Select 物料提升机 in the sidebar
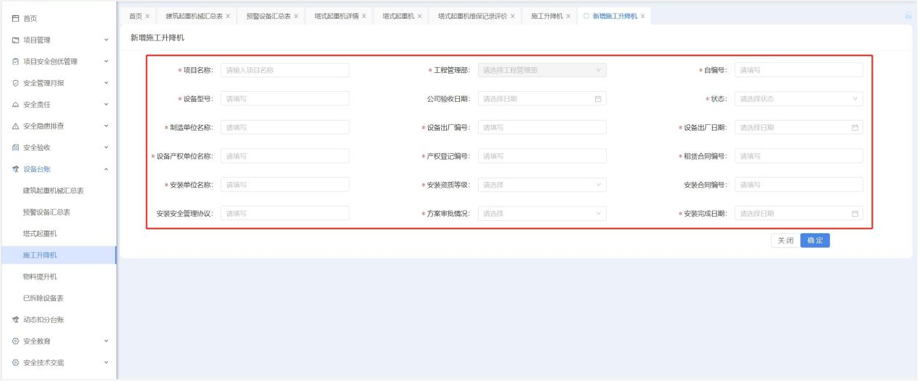The image size is (919, 382). point(40,277)
